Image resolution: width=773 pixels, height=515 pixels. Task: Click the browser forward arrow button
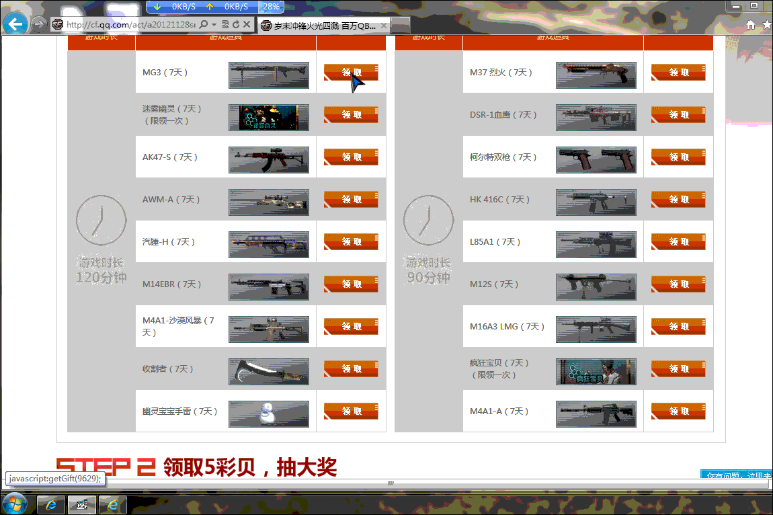tap(39, 24)
